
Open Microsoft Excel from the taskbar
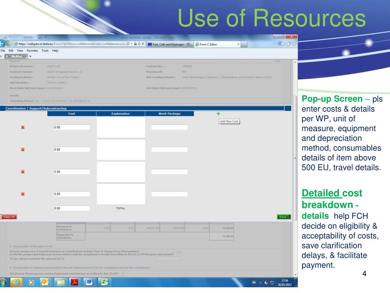[104, 282]
